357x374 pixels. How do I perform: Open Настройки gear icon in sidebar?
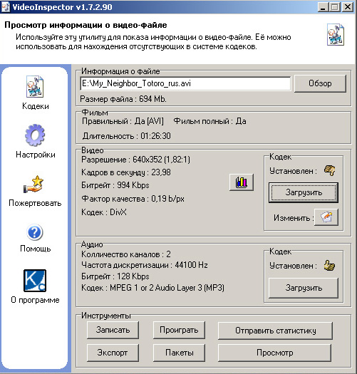[x=35, y=135]
